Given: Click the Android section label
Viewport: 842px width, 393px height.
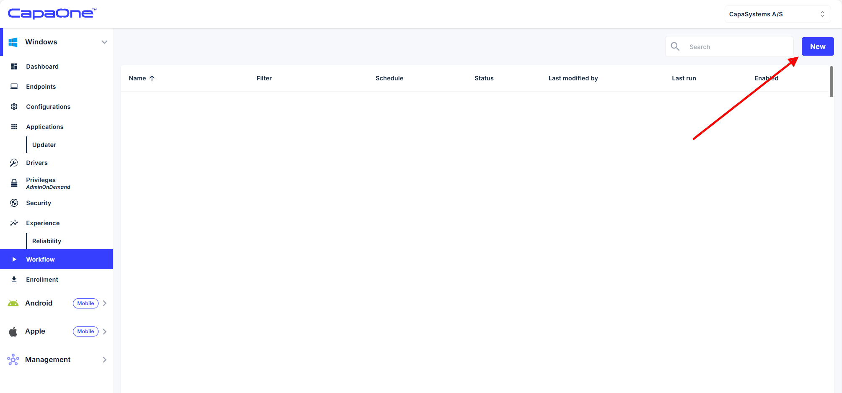Looking at the screenshot, I should (39, 303).
